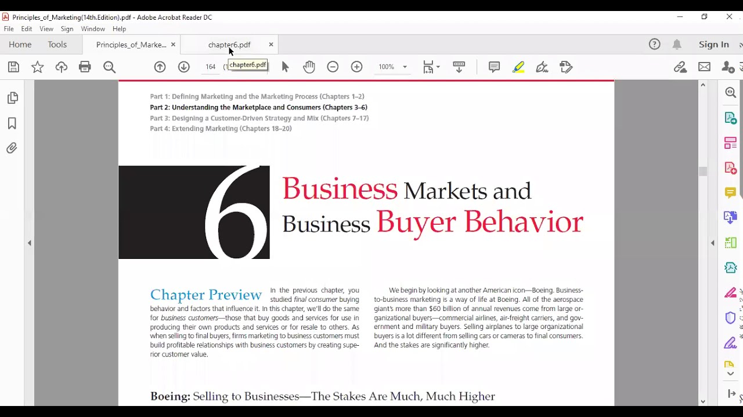Go to previous page with up arrow
This screenshot has height=417, width=743.
point(160,67)
